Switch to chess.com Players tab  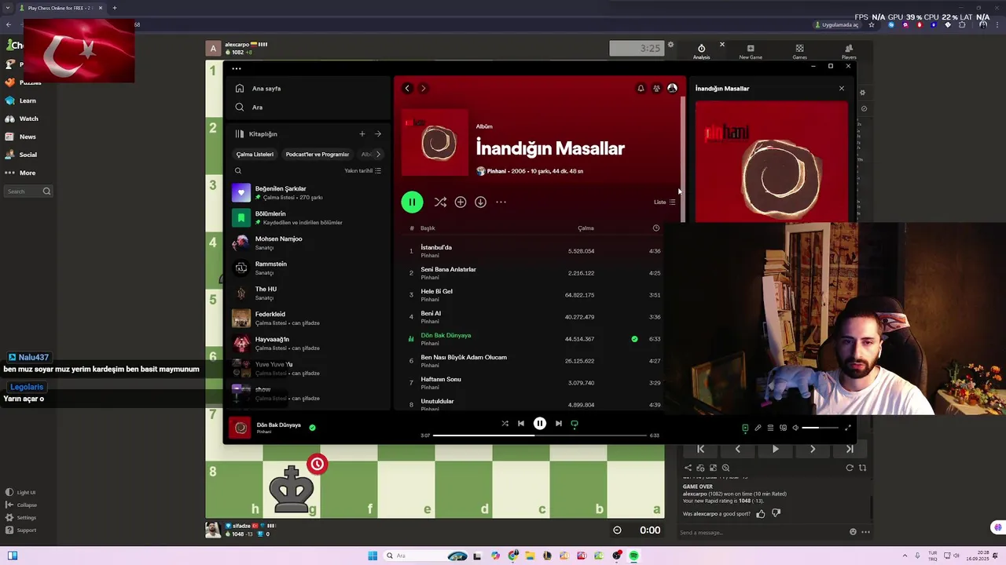point(849,52)
